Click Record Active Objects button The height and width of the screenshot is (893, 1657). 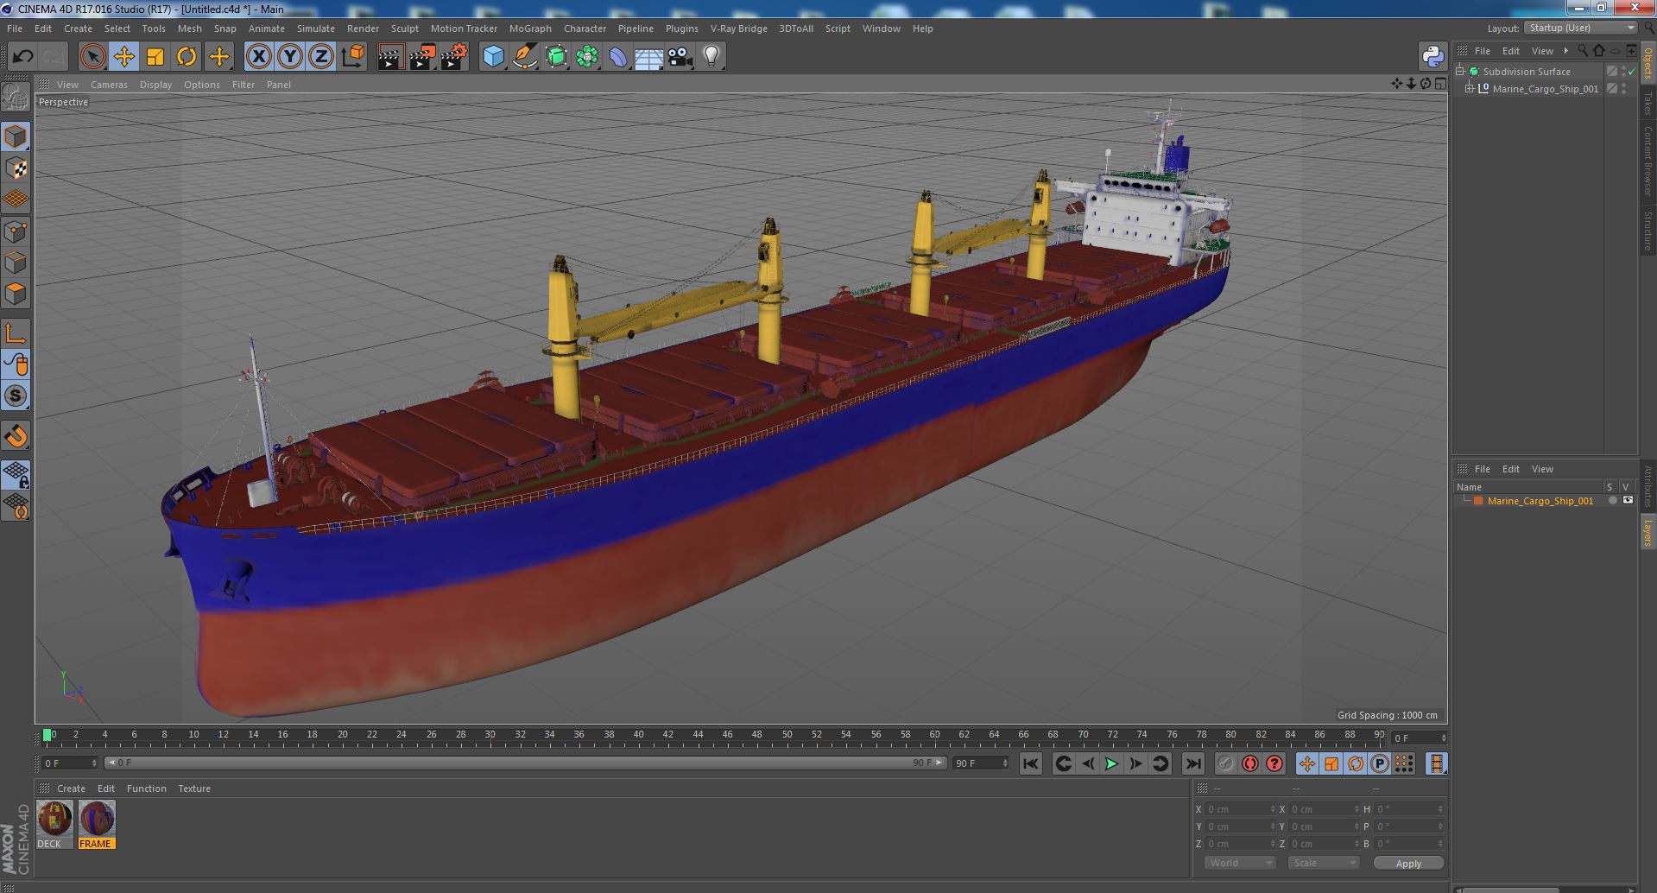[1226, 763]
